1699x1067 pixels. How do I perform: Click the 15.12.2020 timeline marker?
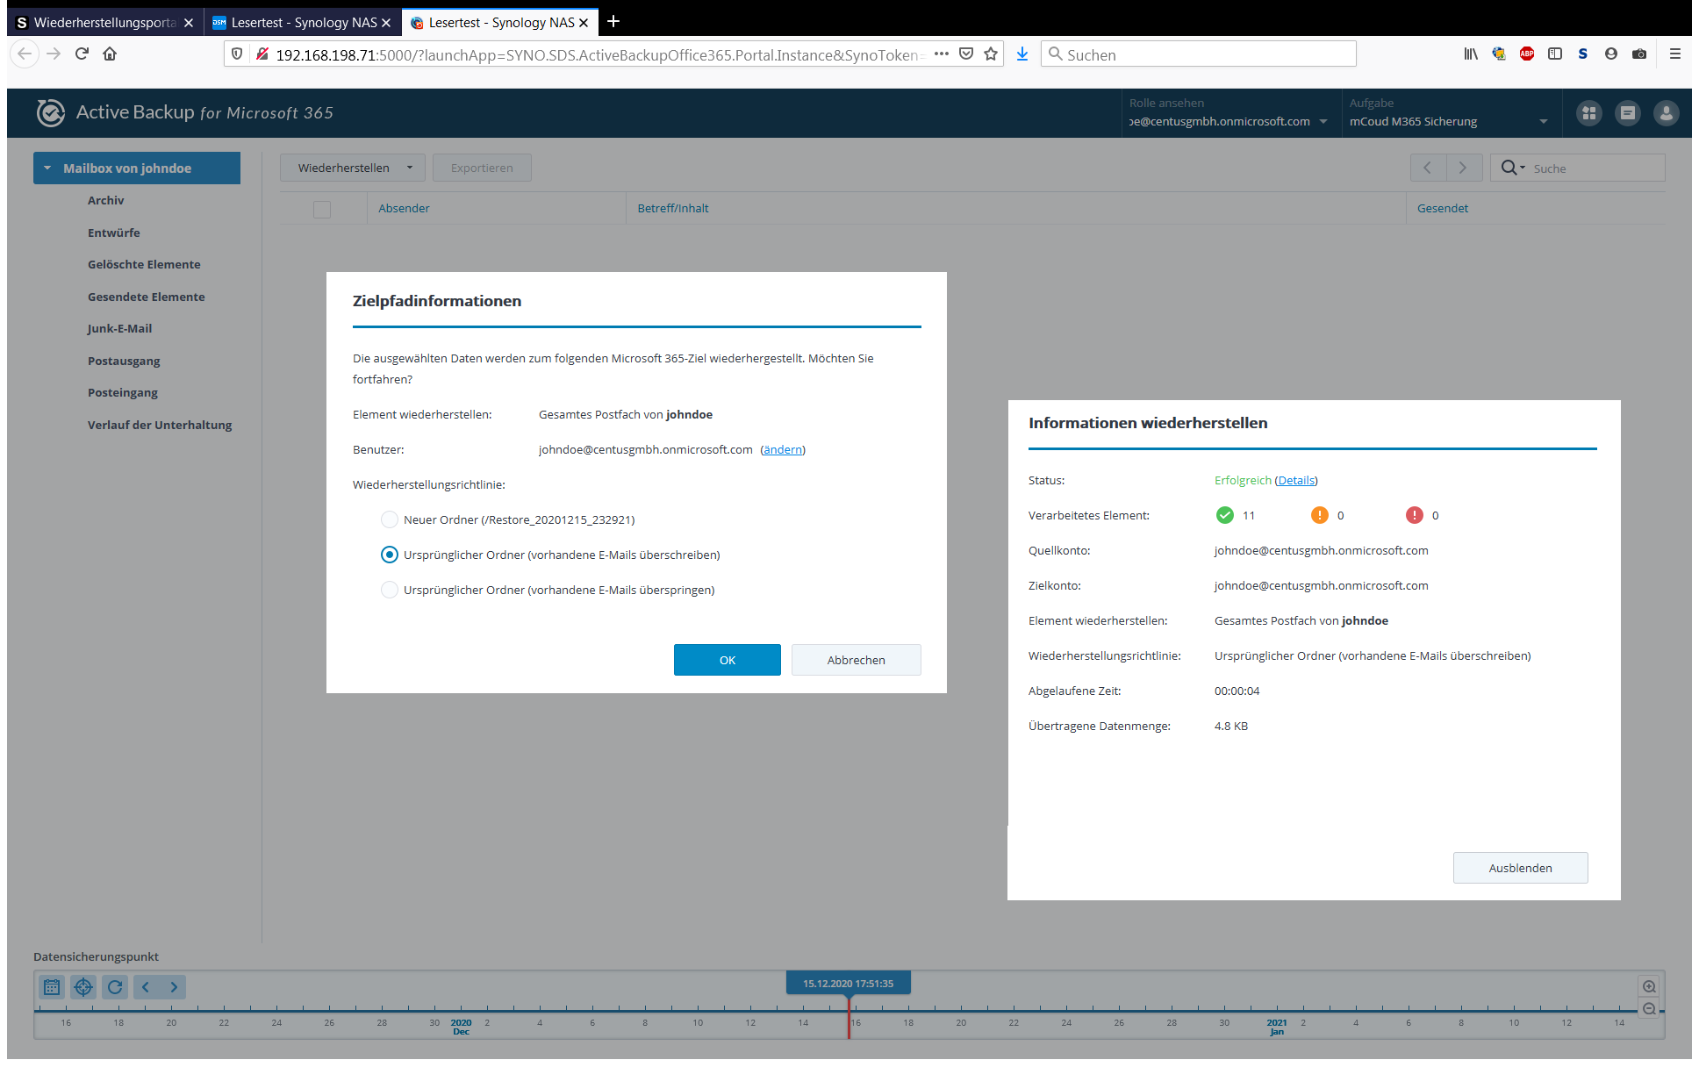tap(848, 984)
